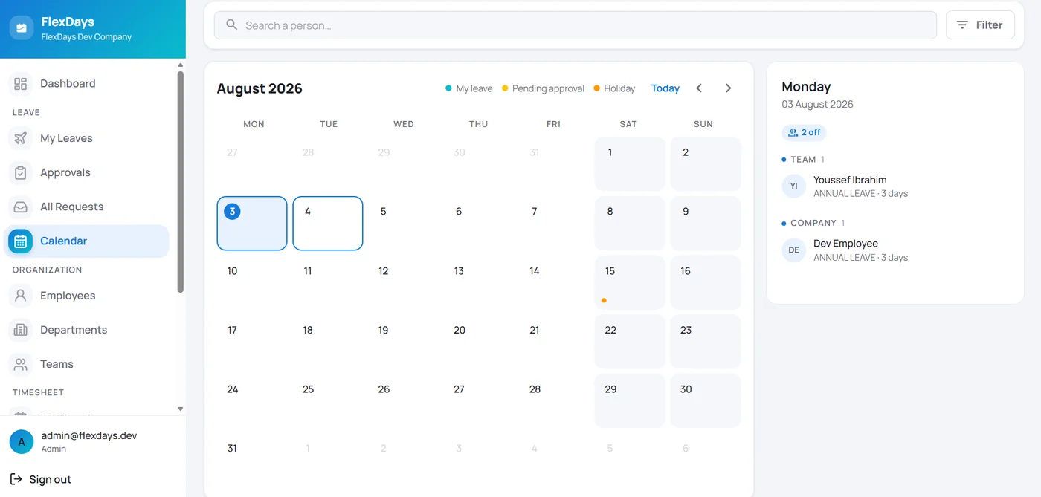Select August 1 on the calendar
This screenshot has height=497, width=1041.
click(x=630, y=163)
